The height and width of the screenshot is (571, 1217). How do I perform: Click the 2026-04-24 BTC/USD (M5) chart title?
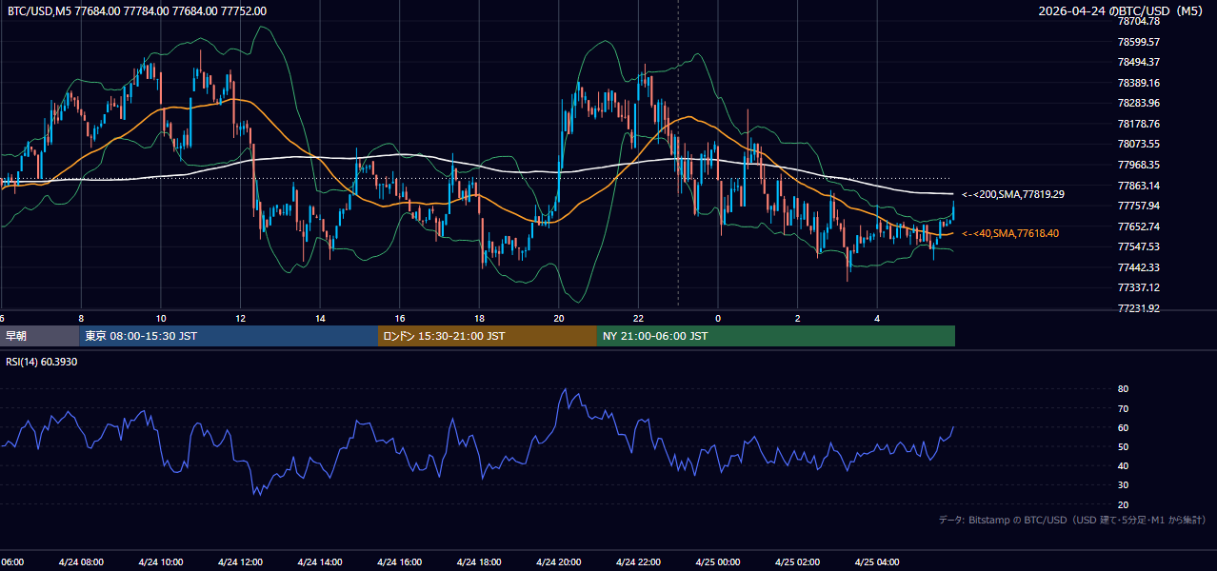point(1121,11)
